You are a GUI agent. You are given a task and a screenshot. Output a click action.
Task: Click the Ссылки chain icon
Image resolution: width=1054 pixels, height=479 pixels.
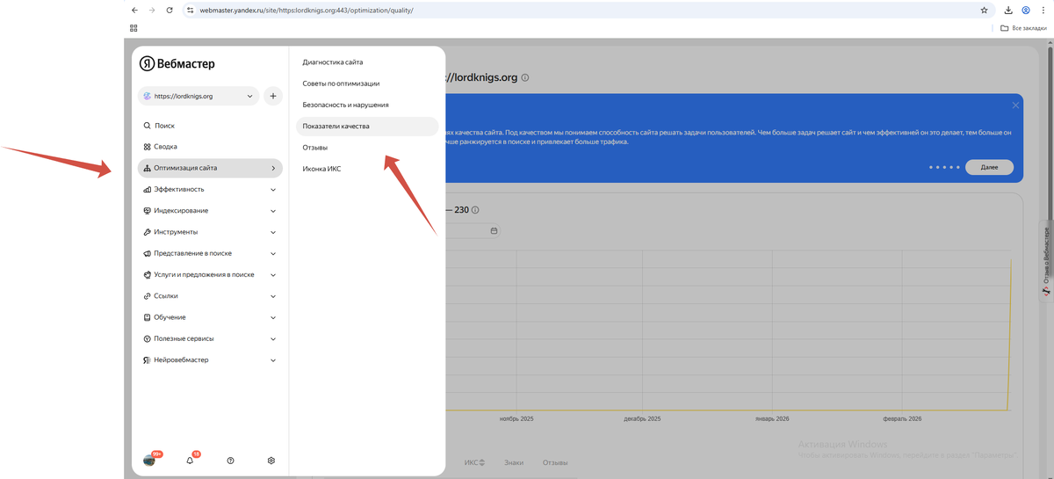coord(147,296)
